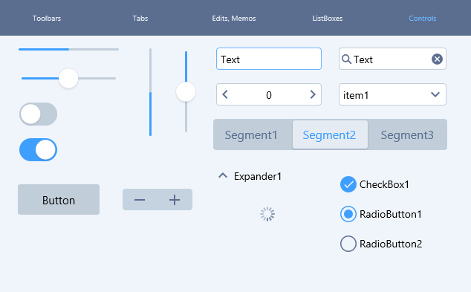471x292 pixels.
Task: Select Segment3 in segmented control
Action: click(407, 135)
